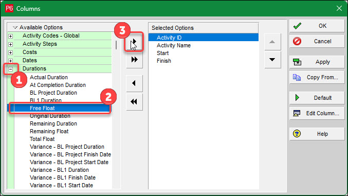Select Variance - BL Project Duration
This screenshot has height=196, width=348.
coord(67,147)
